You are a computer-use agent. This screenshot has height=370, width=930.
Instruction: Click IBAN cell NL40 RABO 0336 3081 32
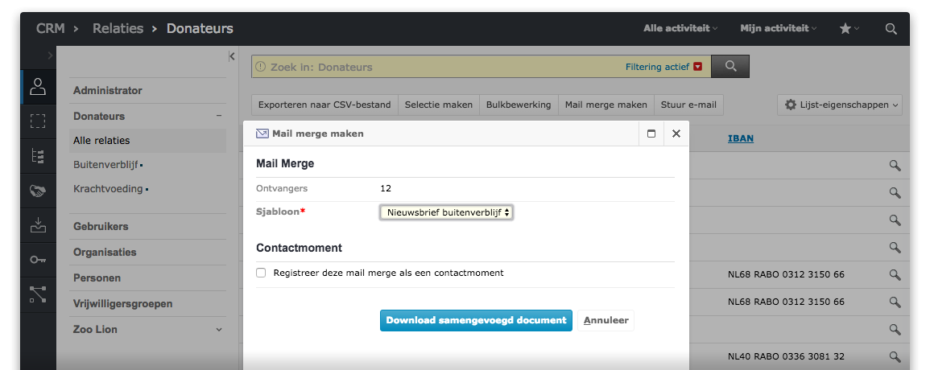(786, 356)
